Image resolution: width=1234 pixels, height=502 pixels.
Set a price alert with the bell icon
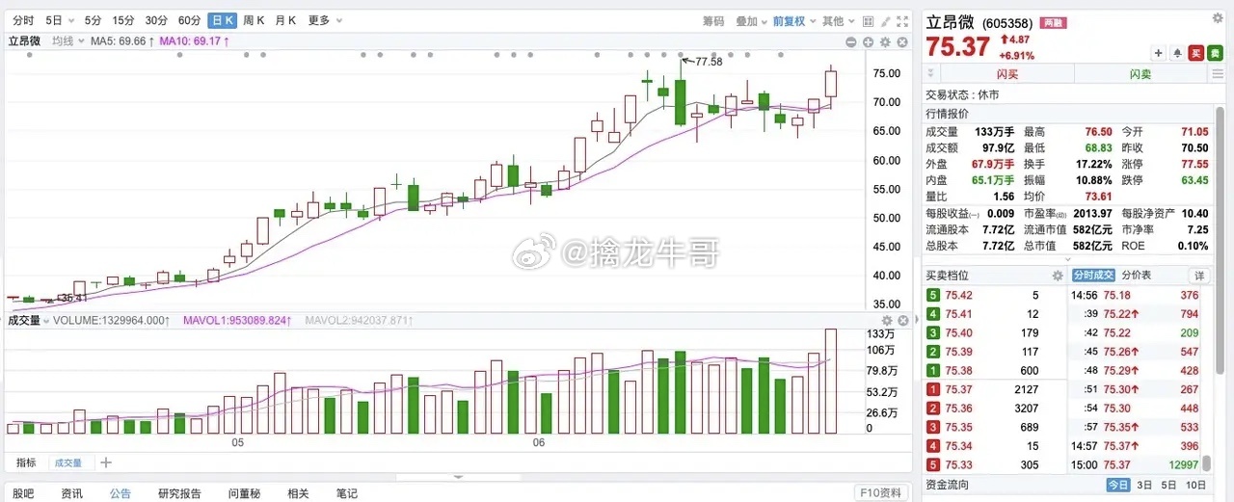[x=1177, y=54]
